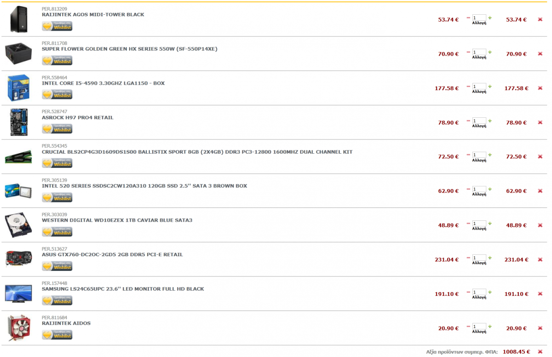Viewport: 552px width, 357px height.
Task: Increase quantity of Intel 520 SSD
Action: tap(490, 189)
